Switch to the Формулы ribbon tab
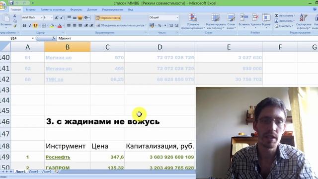The image size is (318, 179). pyautogui.click(x=76, y=9)
